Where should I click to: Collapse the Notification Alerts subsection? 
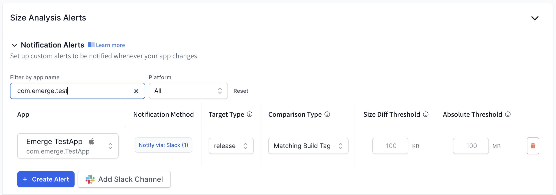pos(15,45)
